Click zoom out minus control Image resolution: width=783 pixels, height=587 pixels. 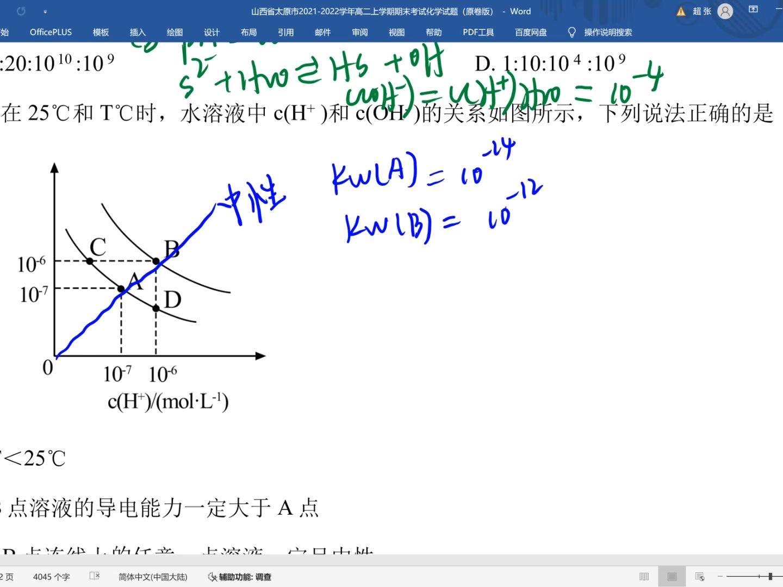pos(720,576)
